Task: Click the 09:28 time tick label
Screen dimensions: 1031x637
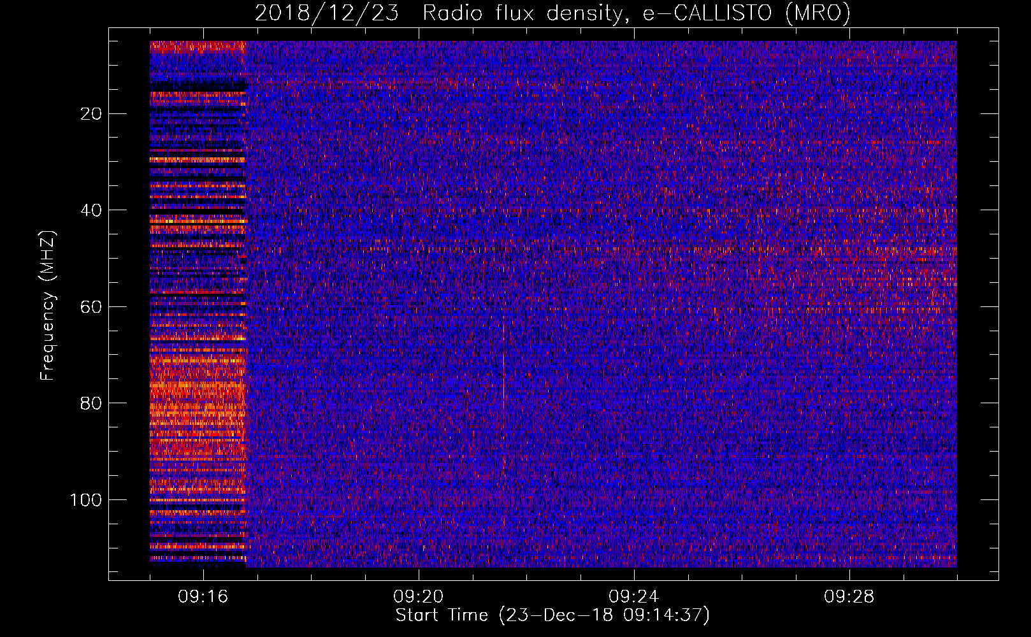Action: click(849, 597)
